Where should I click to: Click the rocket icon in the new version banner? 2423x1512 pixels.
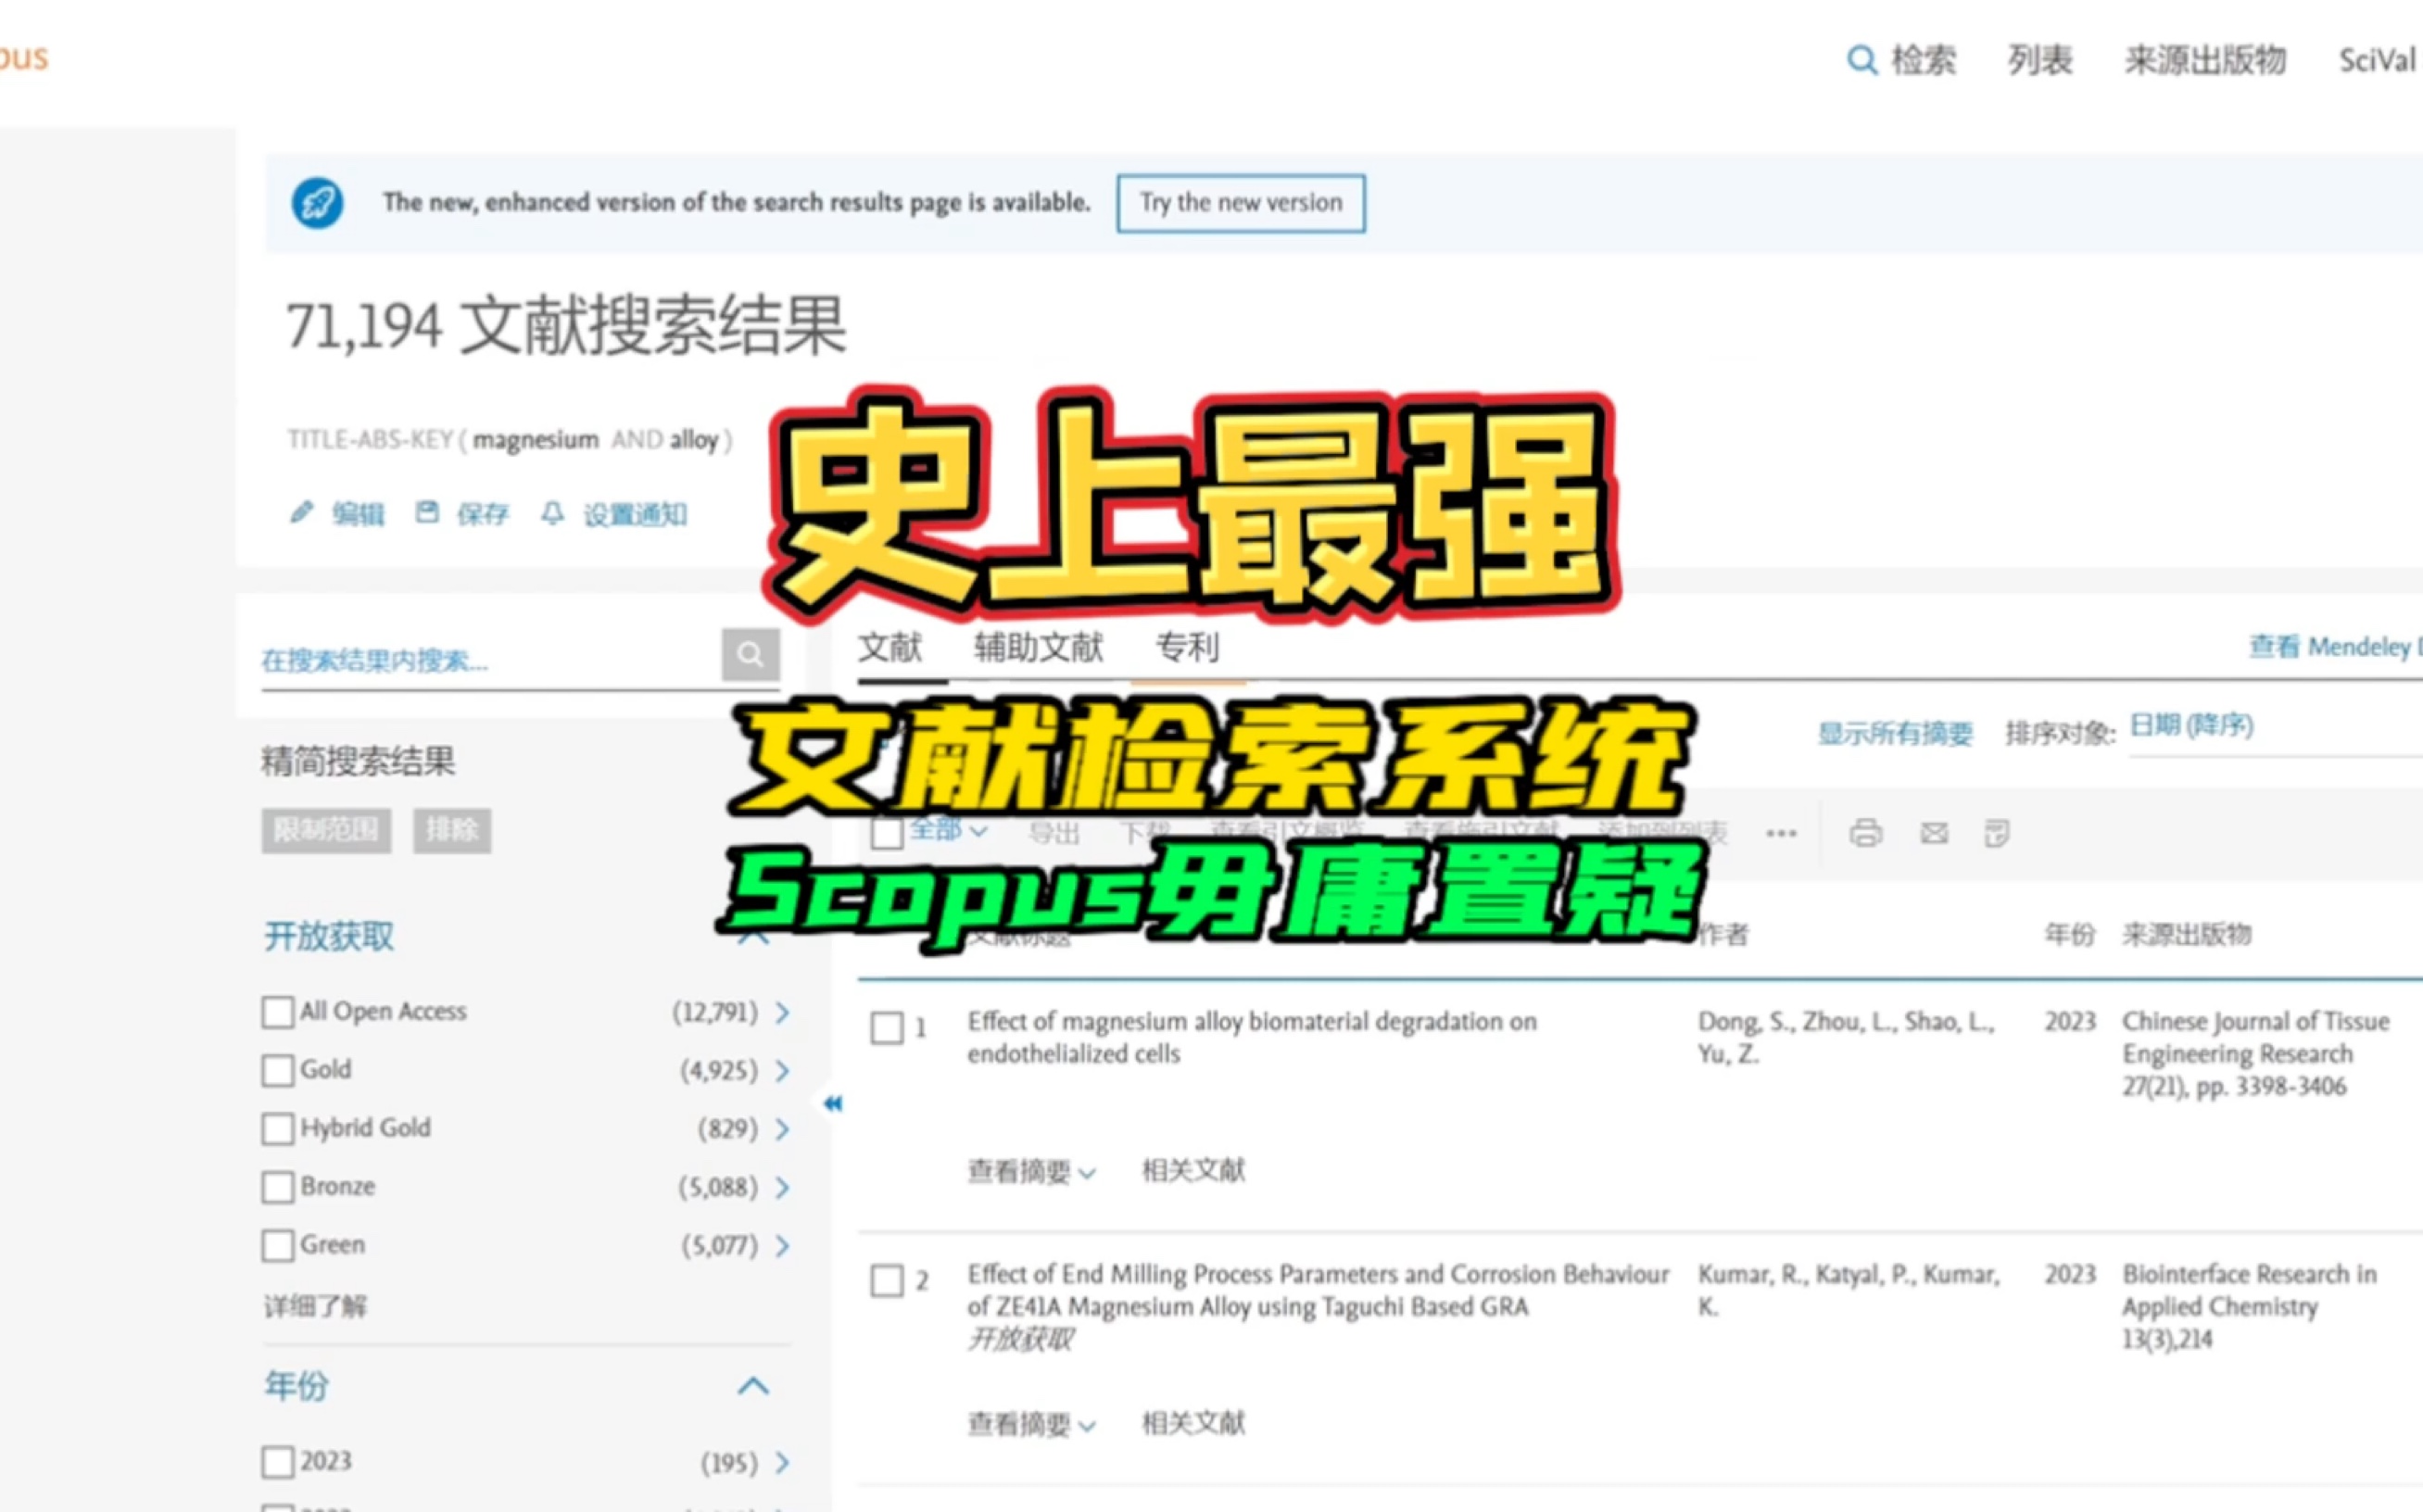317,203
